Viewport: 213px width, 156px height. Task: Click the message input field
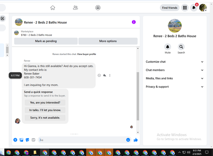click(x=82, y=140)
